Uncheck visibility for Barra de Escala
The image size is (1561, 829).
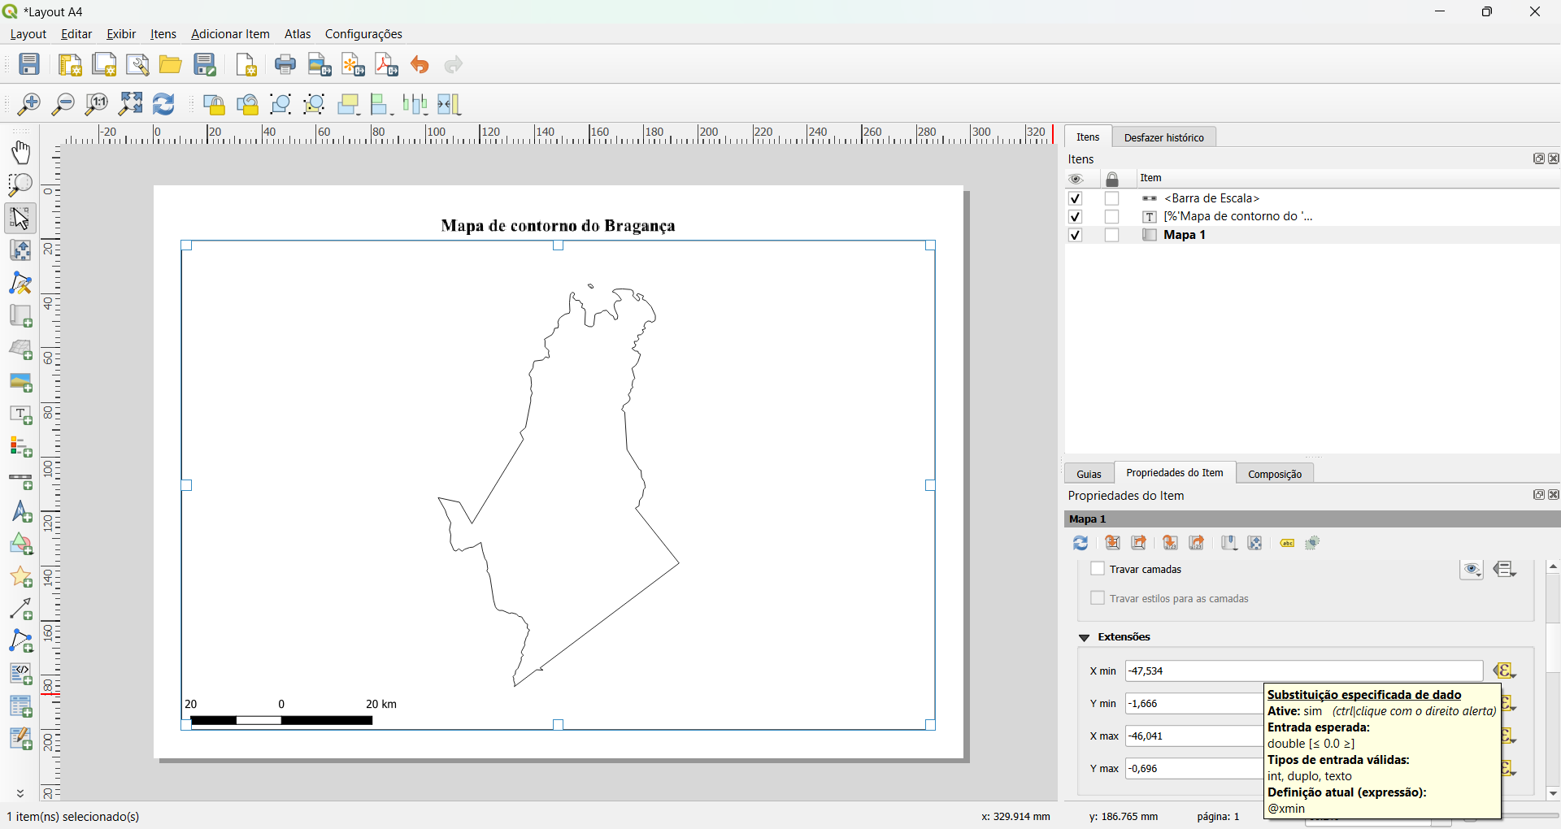click(1075, 197)
